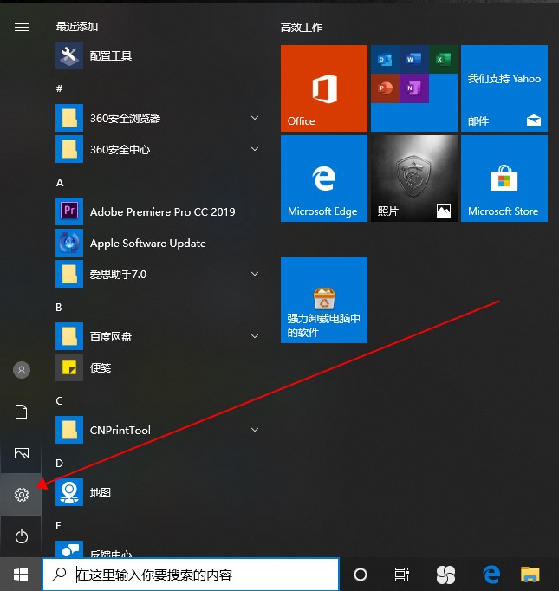The width and height of the screenshot is (559, 591).
Task: Click the Windows Start button
Action: 21,575
